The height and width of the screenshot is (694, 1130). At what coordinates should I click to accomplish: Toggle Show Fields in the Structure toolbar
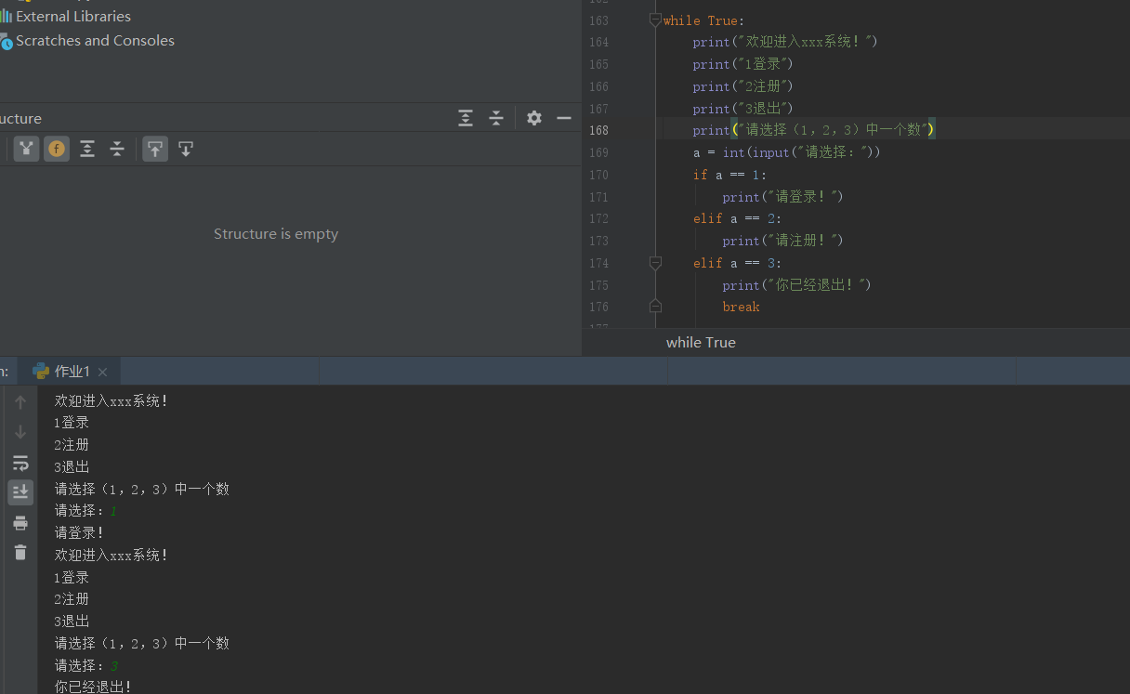[56, 149]
